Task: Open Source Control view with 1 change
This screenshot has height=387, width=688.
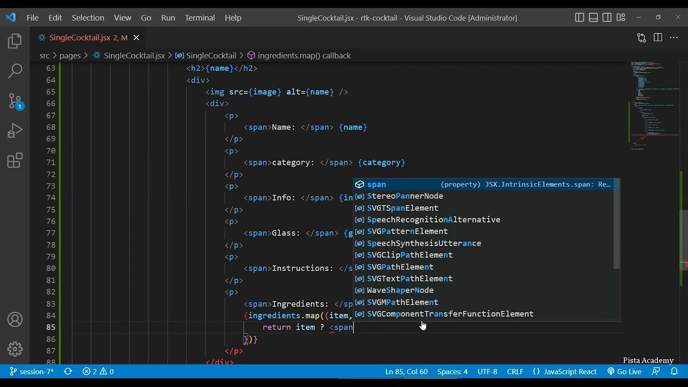Action: tap(15, 101)
